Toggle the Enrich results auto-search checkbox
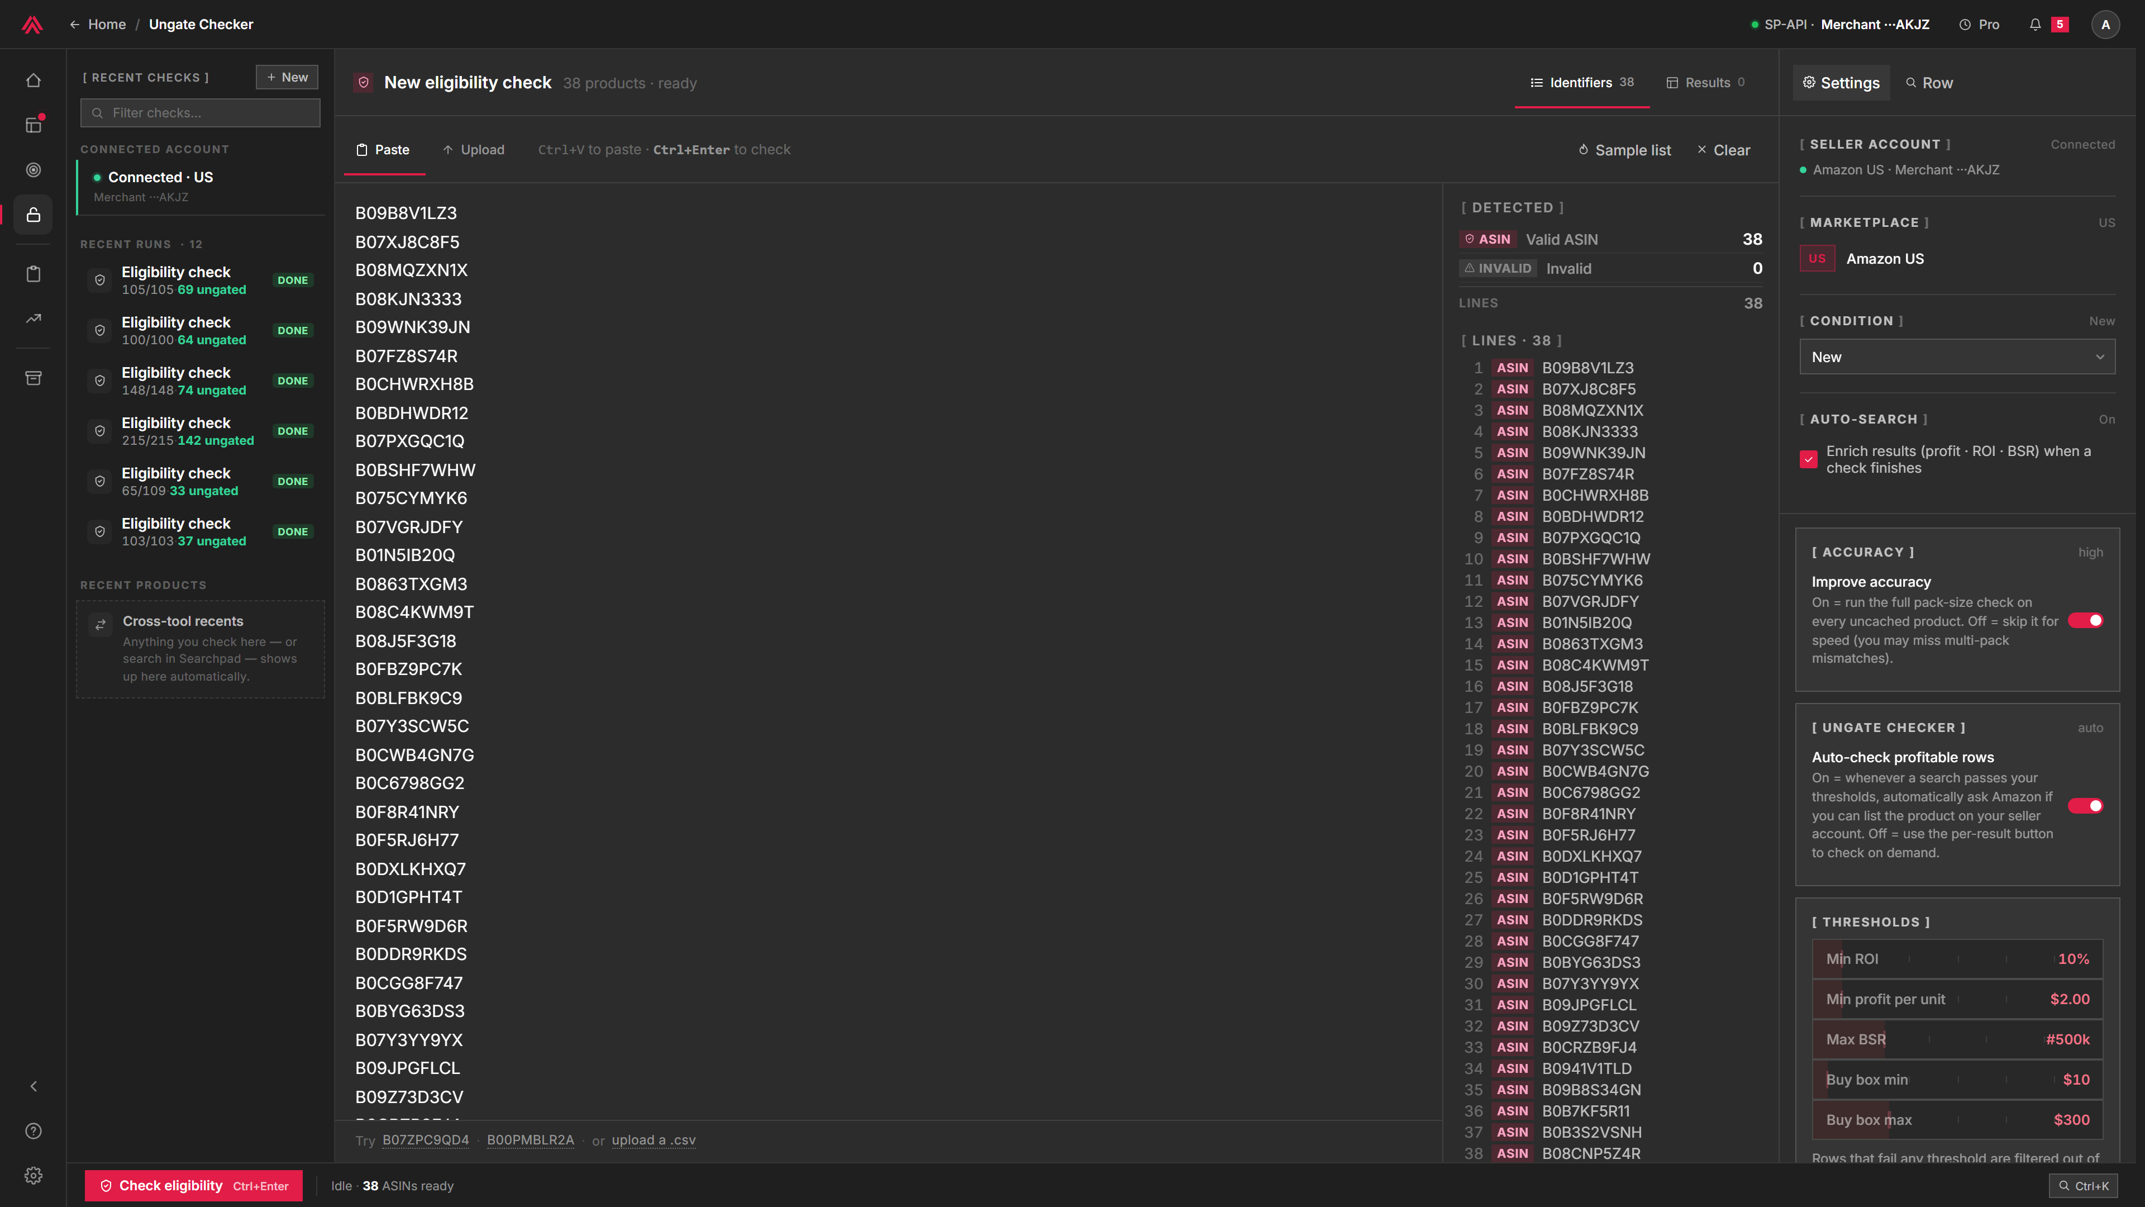This screenshot has width=2145, height=1207. click(1809, 459)
